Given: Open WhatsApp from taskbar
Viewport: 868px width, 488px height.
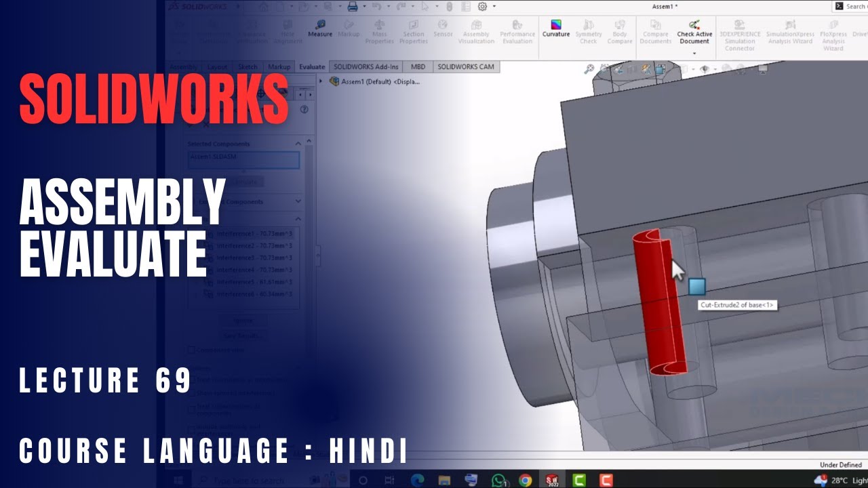Looking at the screenshot, I should [499, 480].
